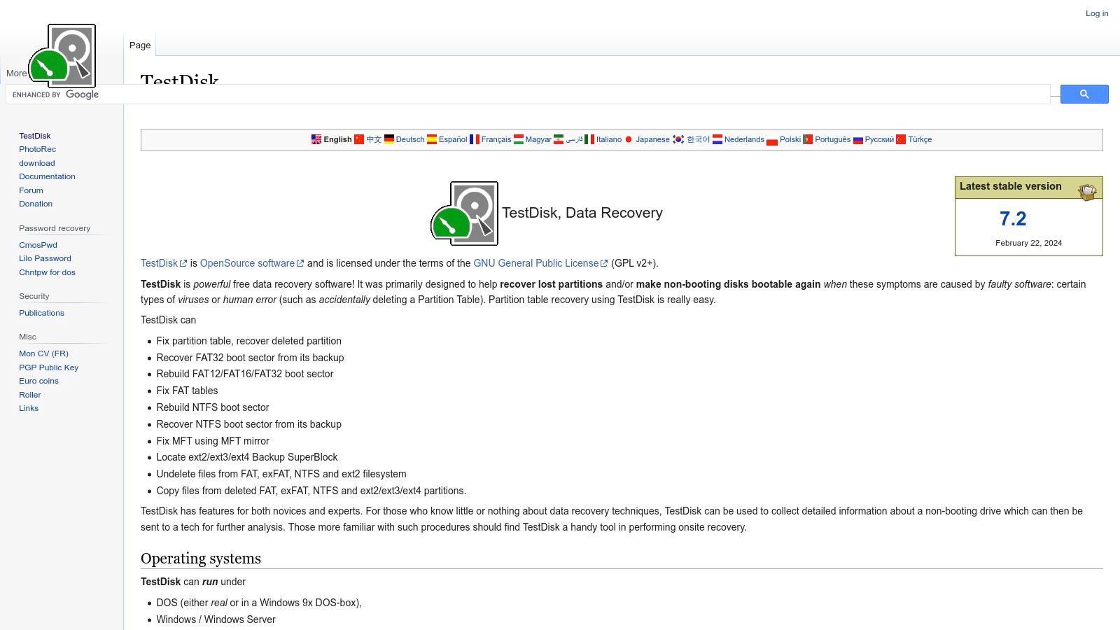The image size is (1120, 630).
Task: Click the German flag icon
Action: (x=389, y=139)
